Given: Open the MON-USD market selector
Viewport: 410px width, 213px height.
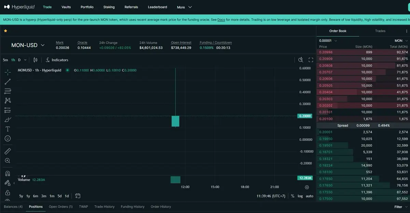Looking at the screenshot, I should 28,45.
